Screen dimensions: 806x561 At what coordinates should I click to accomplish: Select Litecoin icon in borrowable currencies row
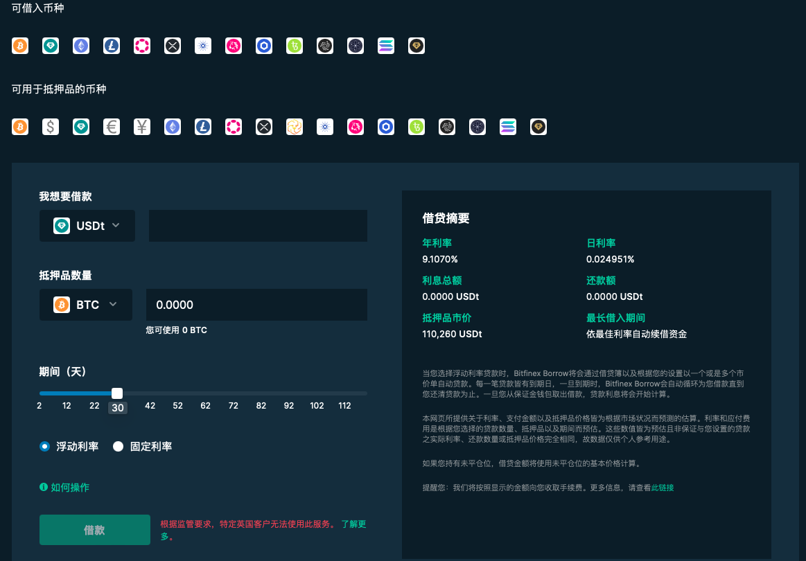(x=112, y=46)
